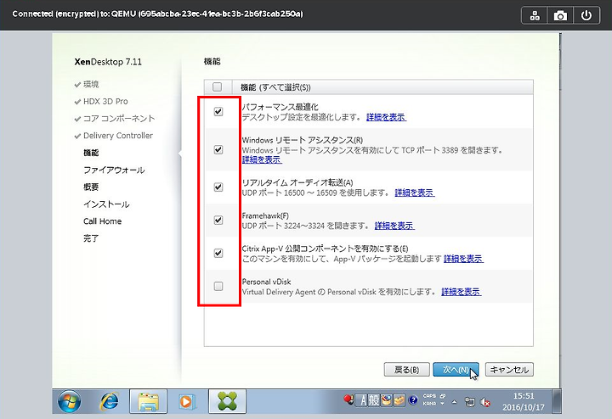Toggle the IME input mode 'A' button
612x419 pixels.
coord(363,400)
